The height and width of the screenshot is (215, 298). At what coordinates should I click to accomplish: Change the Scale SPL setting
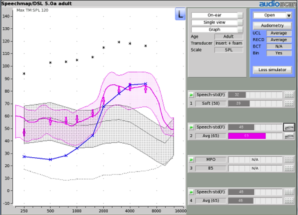click(229, 50)
